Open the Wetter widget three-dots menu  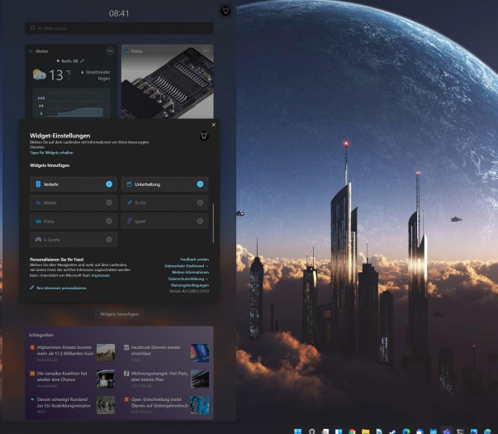pos(110,51)
